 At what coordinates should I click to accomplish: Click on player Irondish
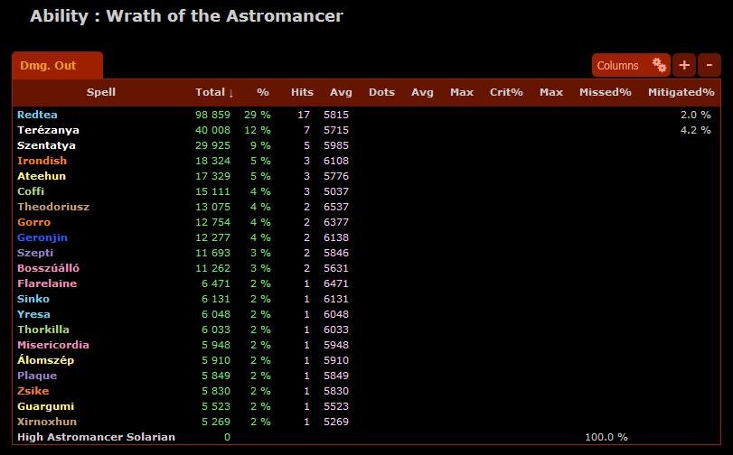coord(42,161)
